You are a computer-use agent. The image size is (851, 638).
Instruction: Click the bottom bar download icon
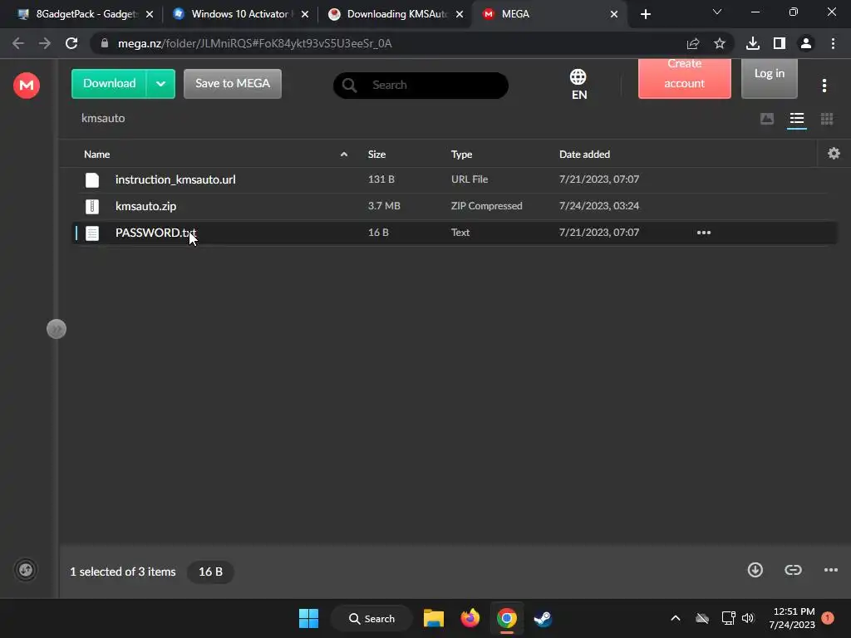[x=755, y=570]
